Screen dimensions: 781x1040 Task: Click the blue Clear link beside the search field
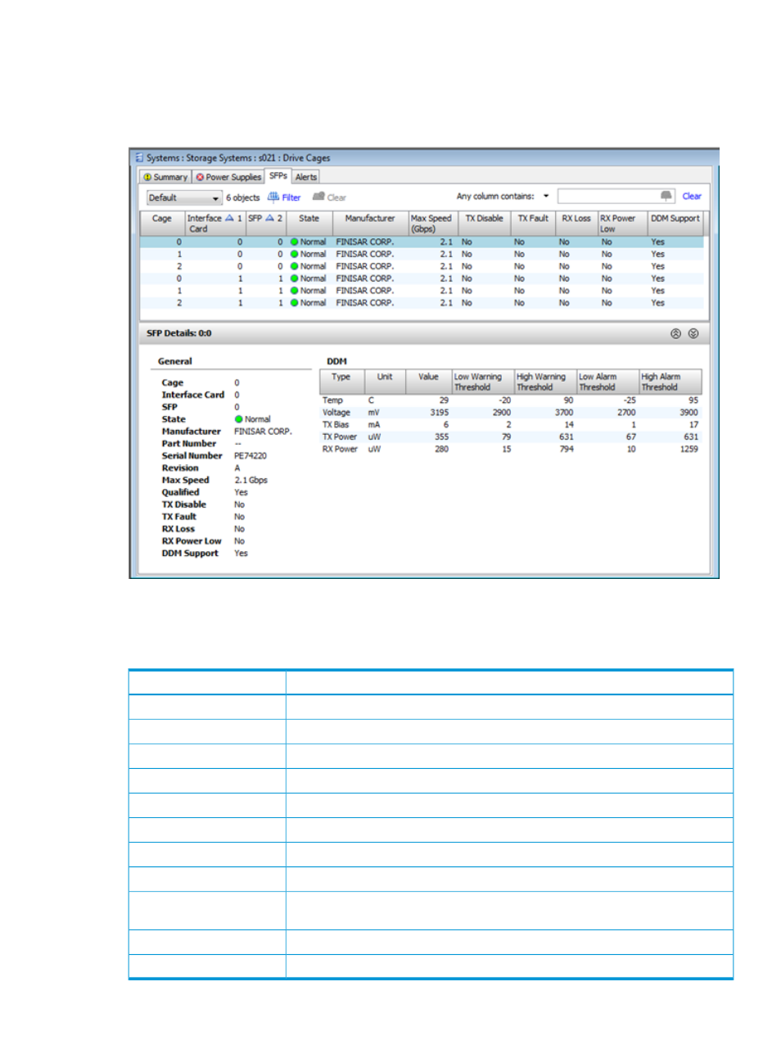point(692,197)
